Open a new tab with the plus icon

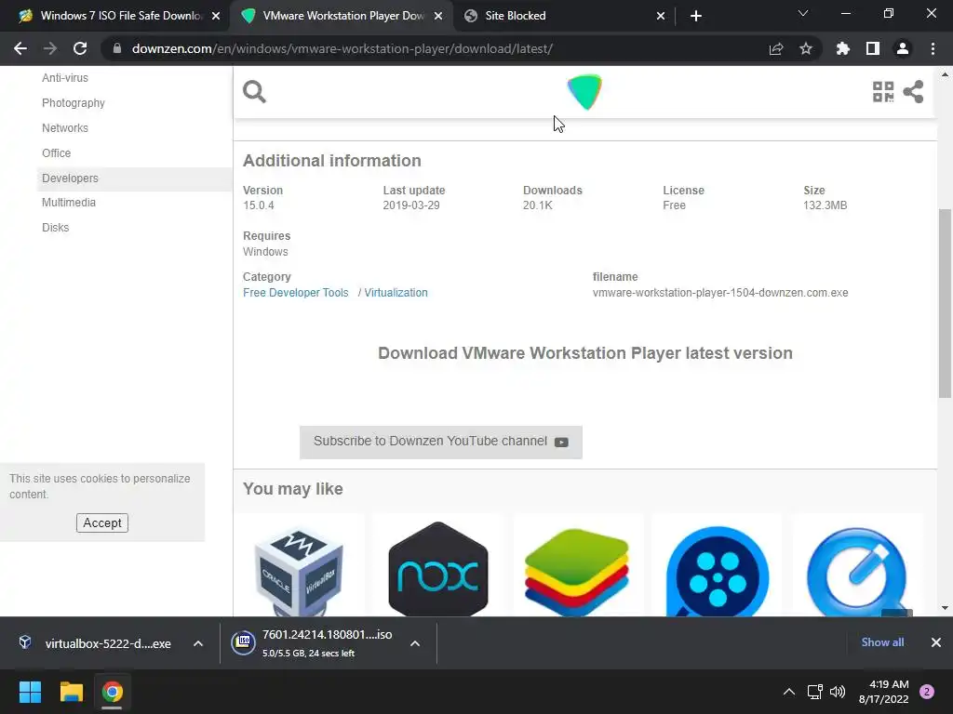[x=696, y=16]
